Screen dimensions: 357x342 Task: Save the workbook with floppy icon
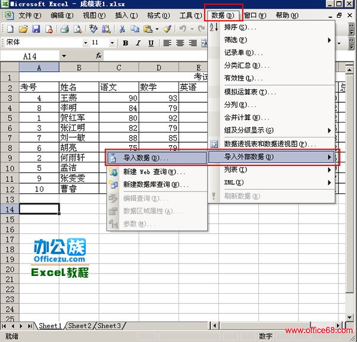click(36, 29)
